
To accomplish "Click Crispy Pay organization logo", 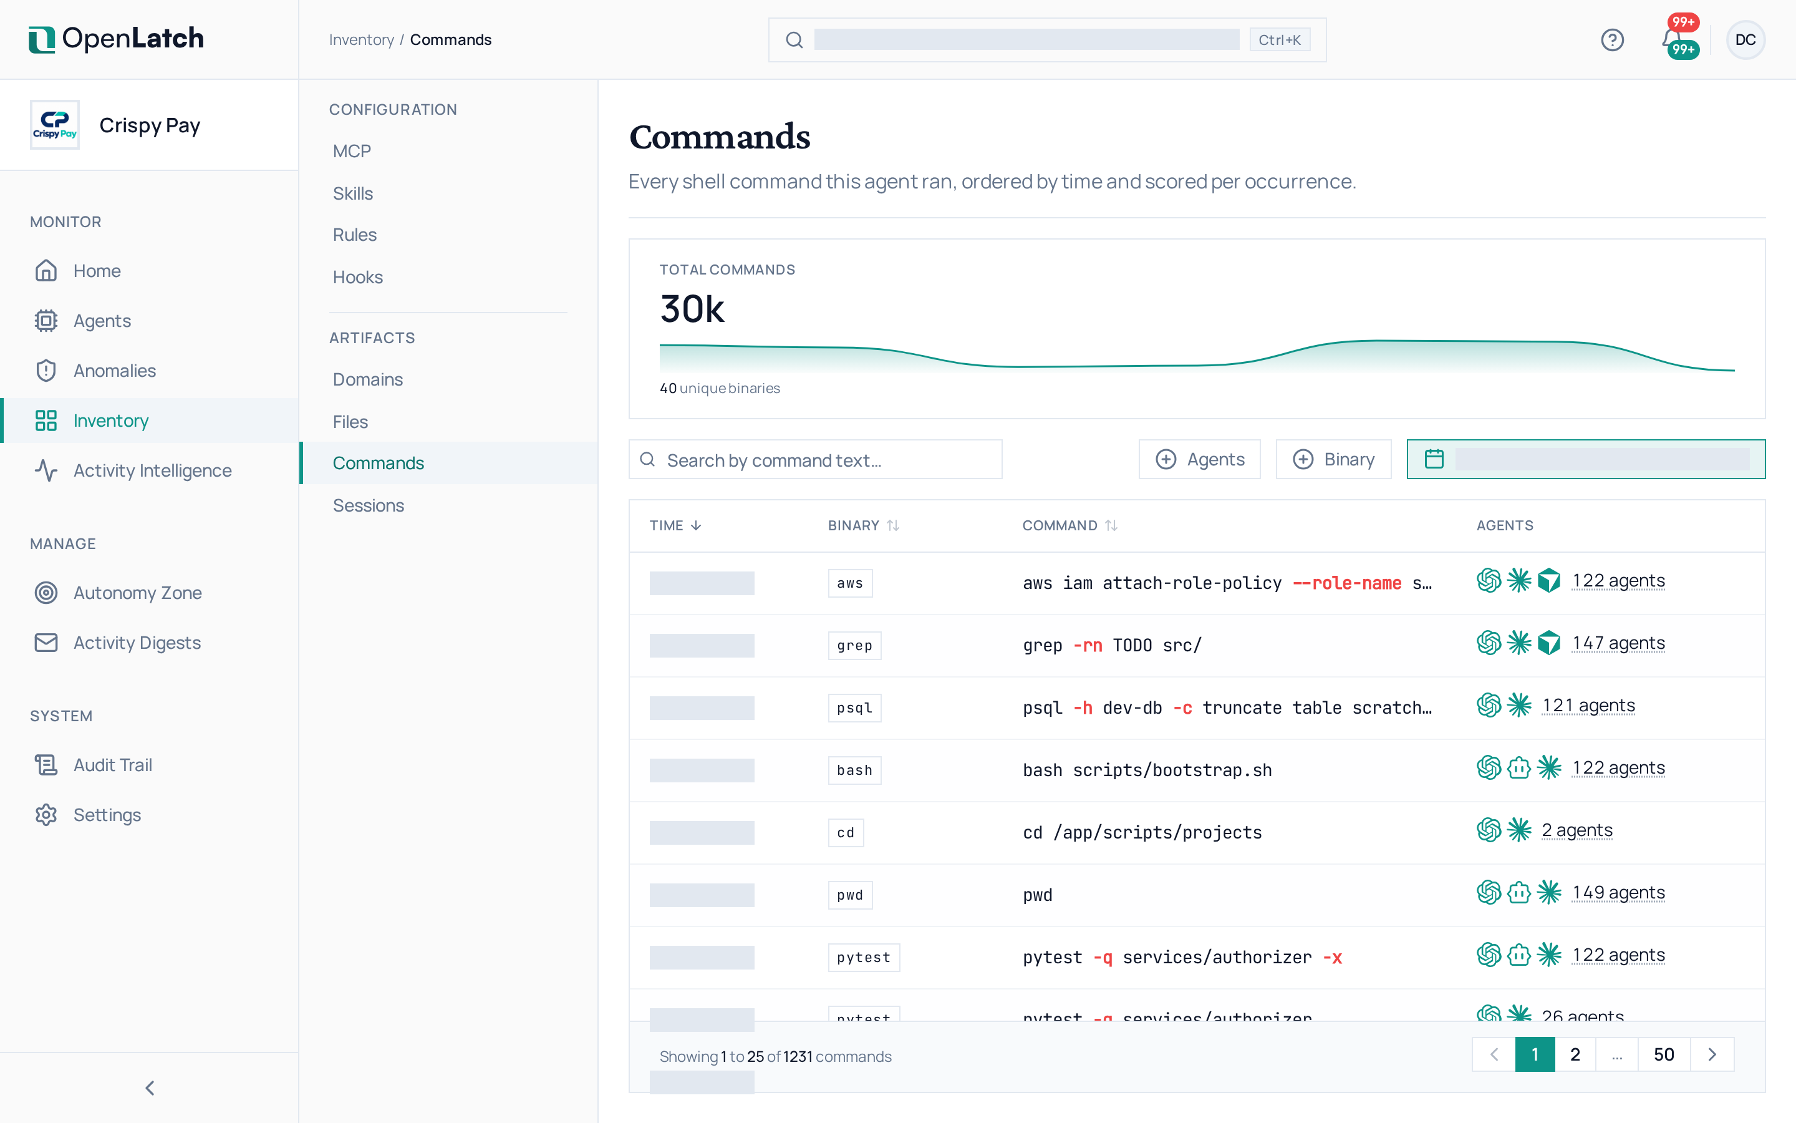I will pos(54,125).
